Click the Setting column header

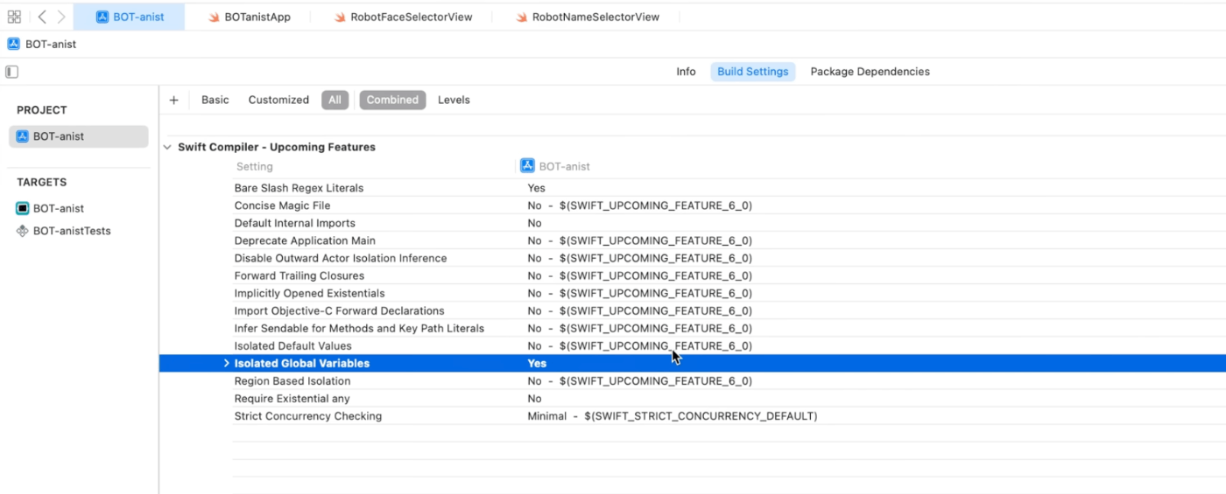coord(255,166)
